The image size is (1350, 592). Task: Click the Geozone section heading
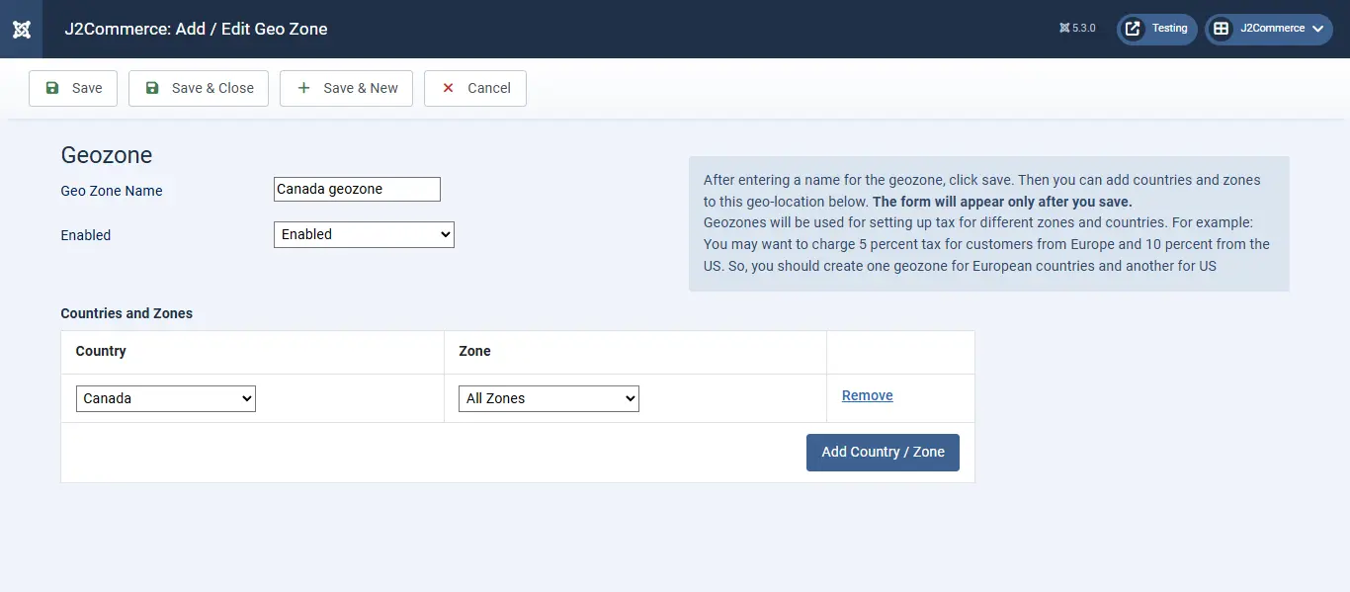click(x=107, y=155)
